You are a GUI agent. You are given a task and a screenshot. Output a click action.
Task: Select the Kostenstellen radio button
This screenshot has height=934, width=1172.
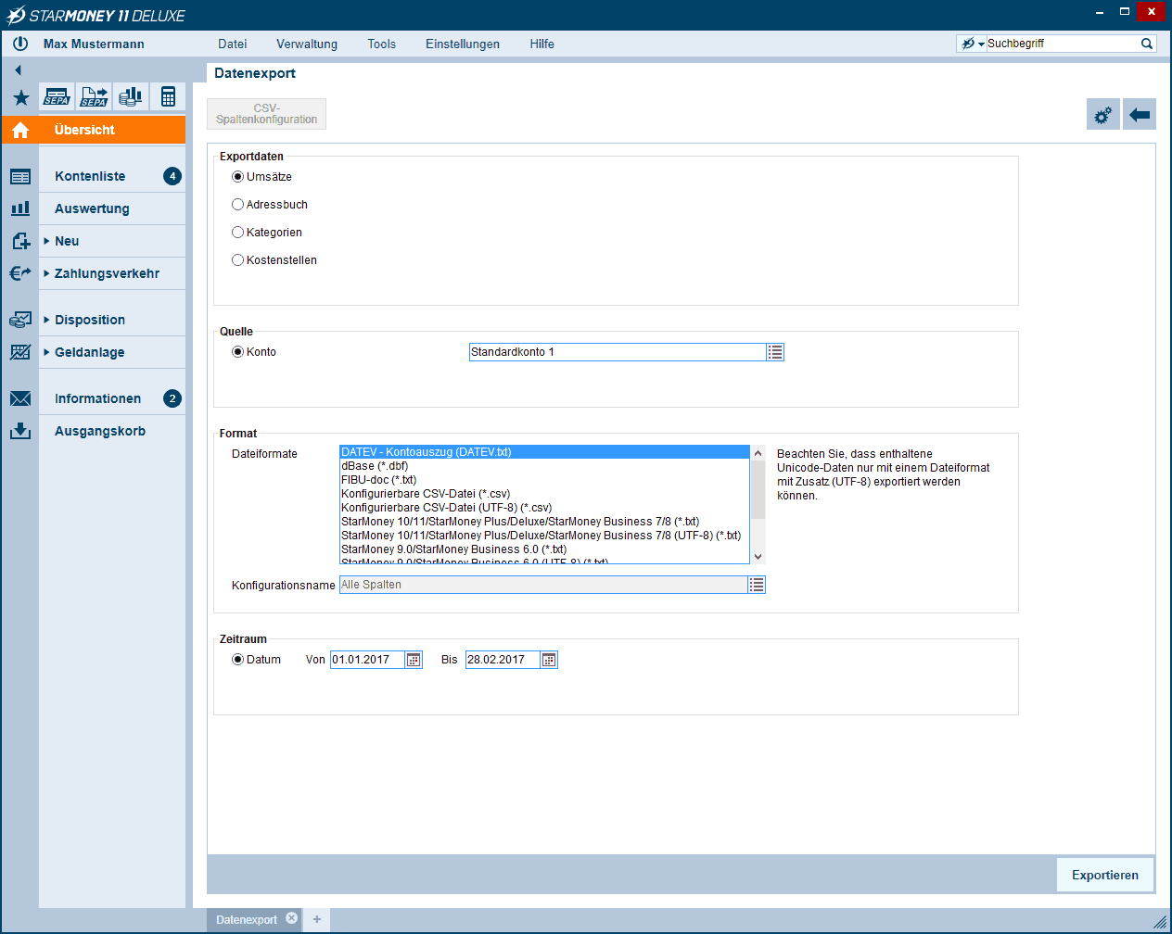point(238,260)
